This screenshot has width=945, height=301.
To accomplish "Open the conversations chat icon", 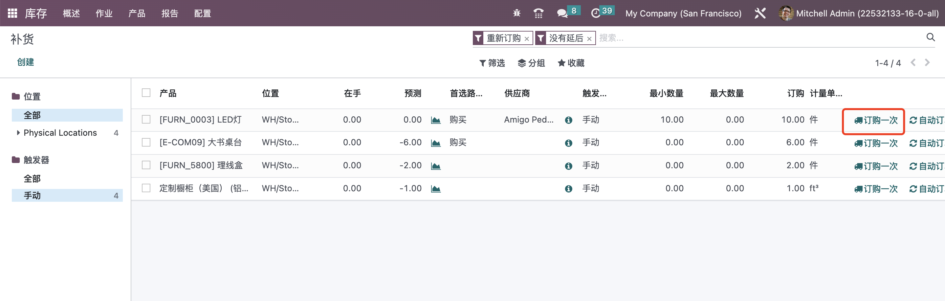I will [562, 13].
